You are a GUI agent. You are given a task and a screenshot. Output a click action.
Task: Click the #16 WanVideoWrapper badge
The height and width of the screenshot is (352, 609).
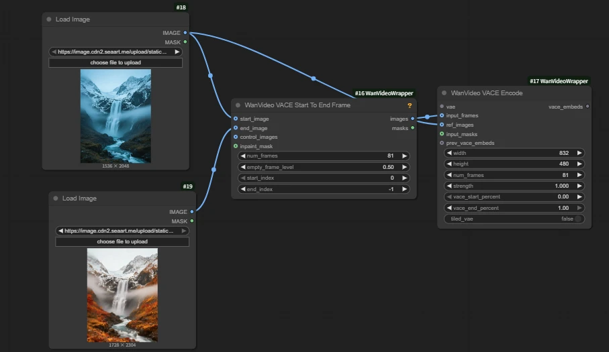click(384, 93)
